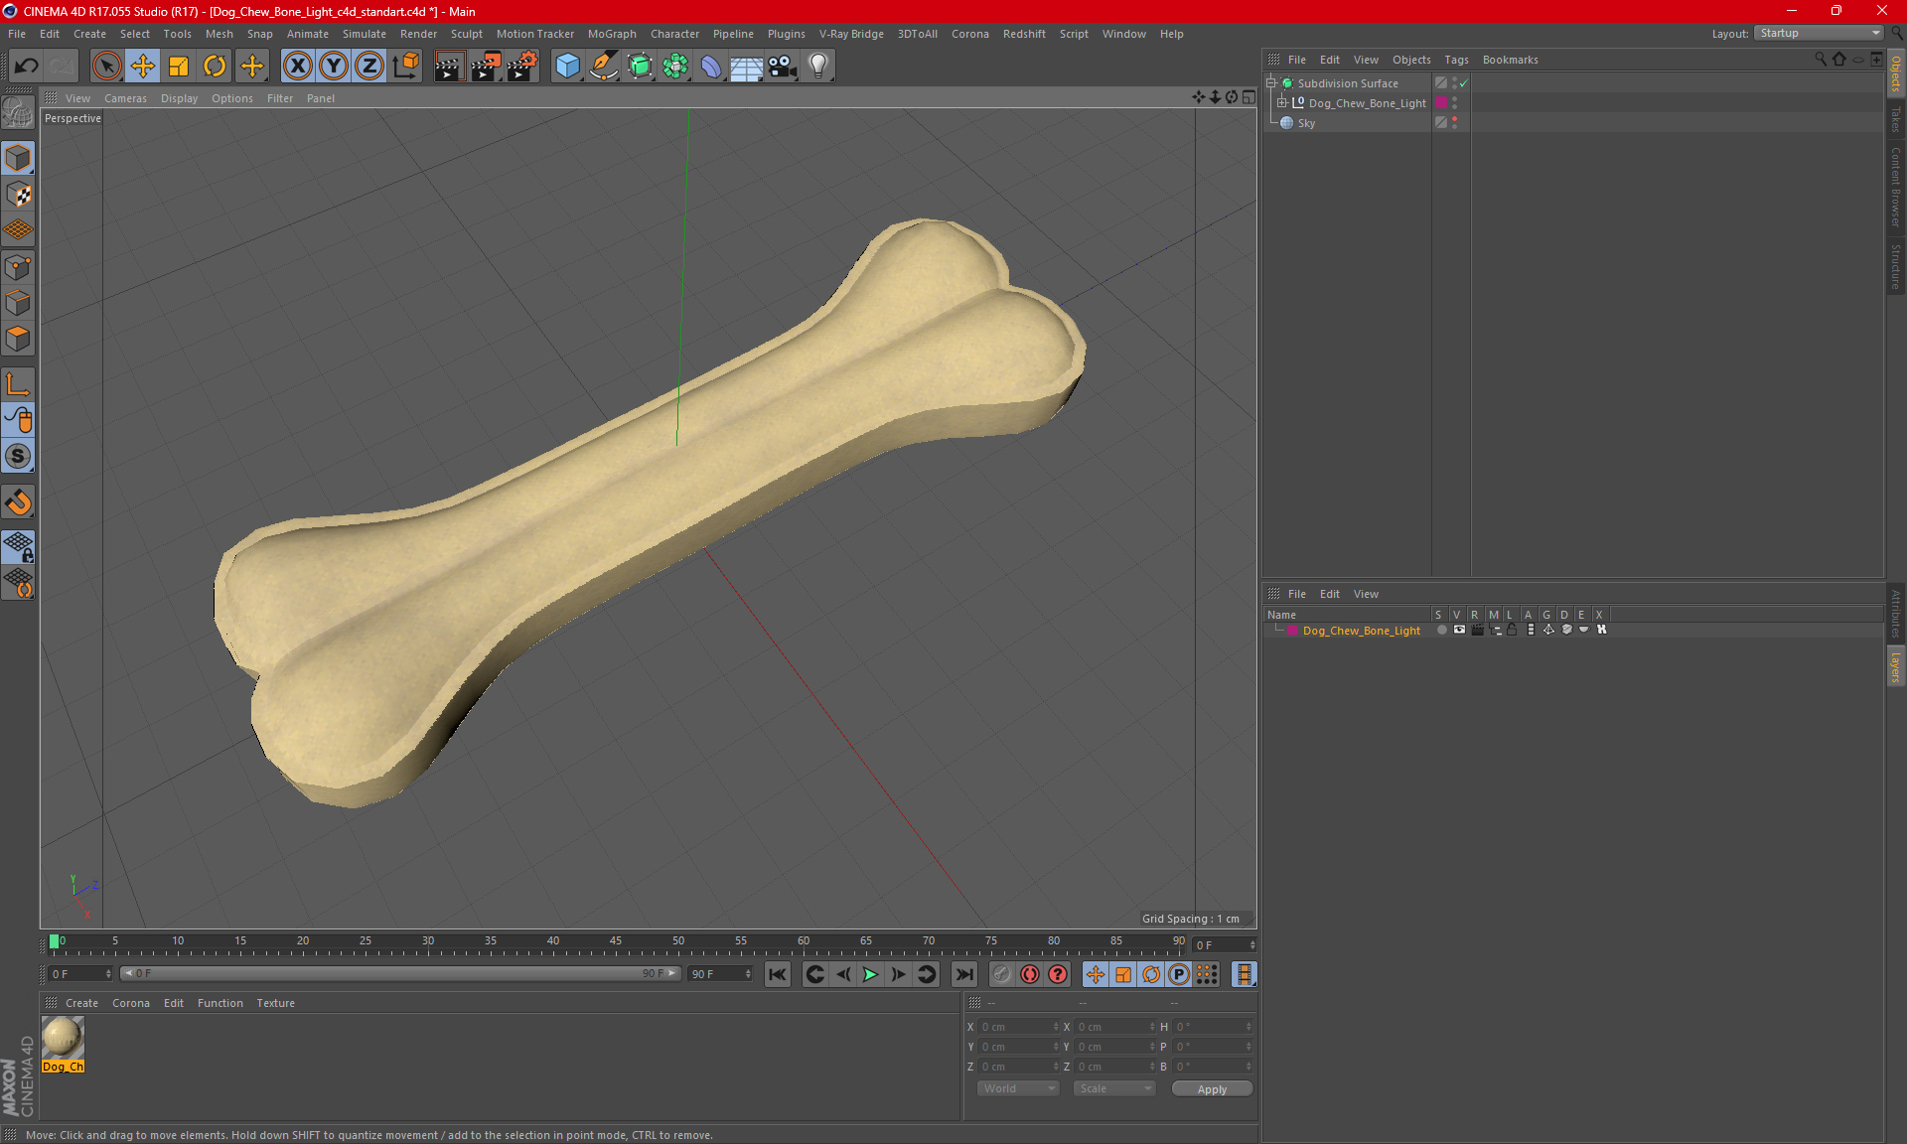The height and width of the screenshot is (1144, 1907).
Task: Open the Layout Startup dropdown
Action: pyautogui.click(x=1820, y=33)
